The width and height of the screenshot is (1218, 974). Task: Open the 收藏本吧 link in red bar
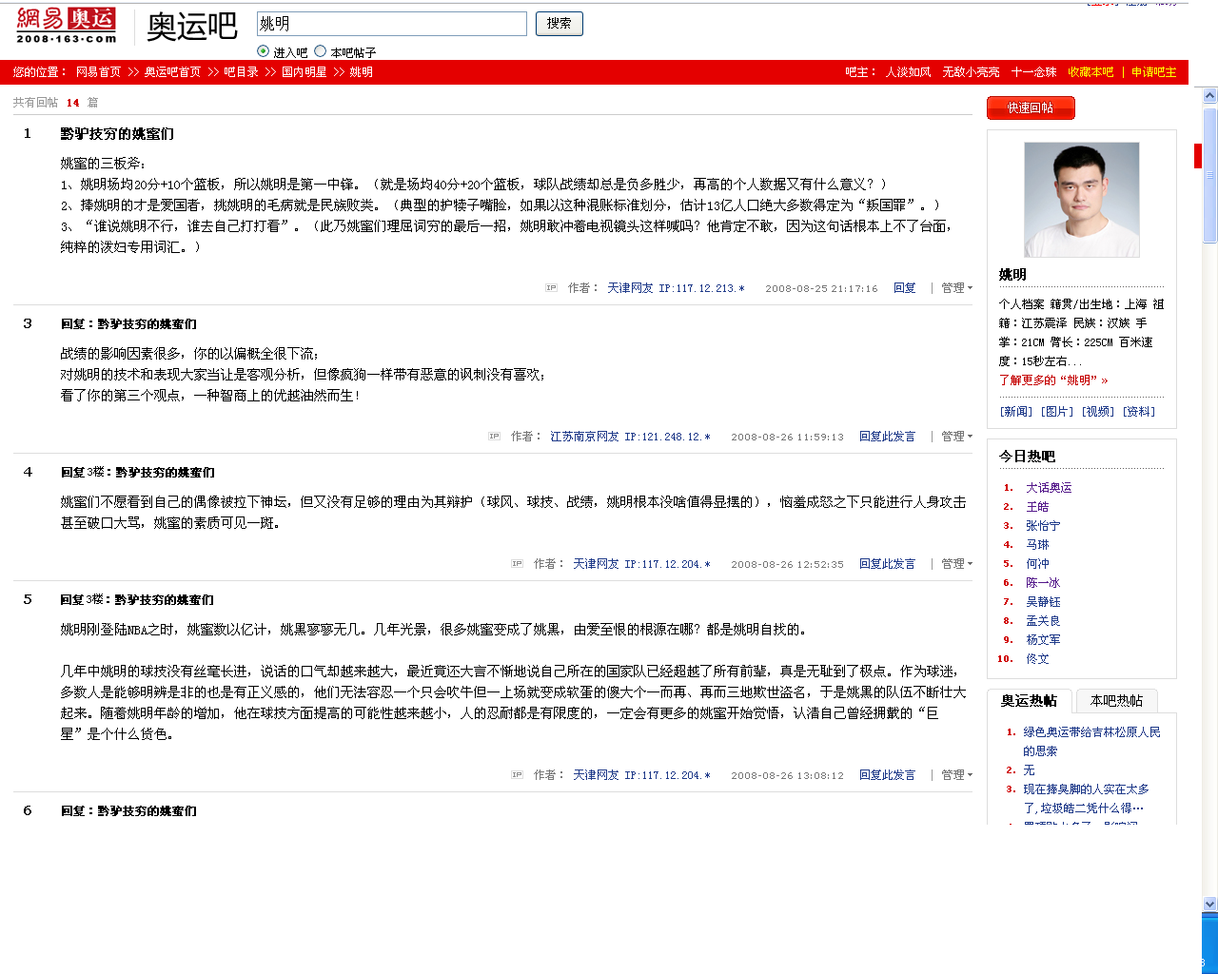pos(1090,72)
